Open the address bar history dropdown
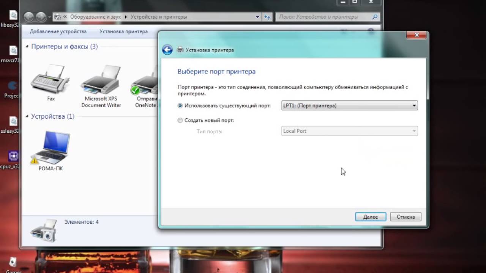Screen dimensions: 486x273 pyautogui.click(x=257, y=17)
